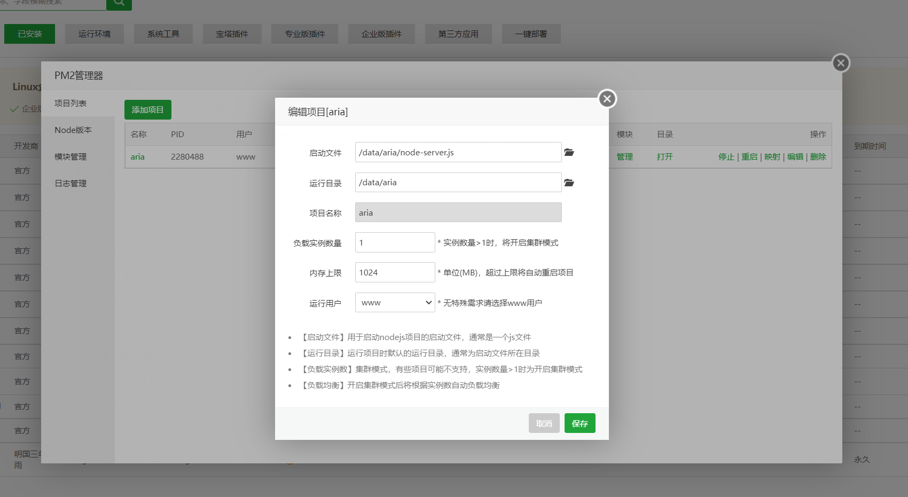Select the 专业版插件 tab
Image resolution: width=908 pixels, height=497 pixels.
[305, 34]
